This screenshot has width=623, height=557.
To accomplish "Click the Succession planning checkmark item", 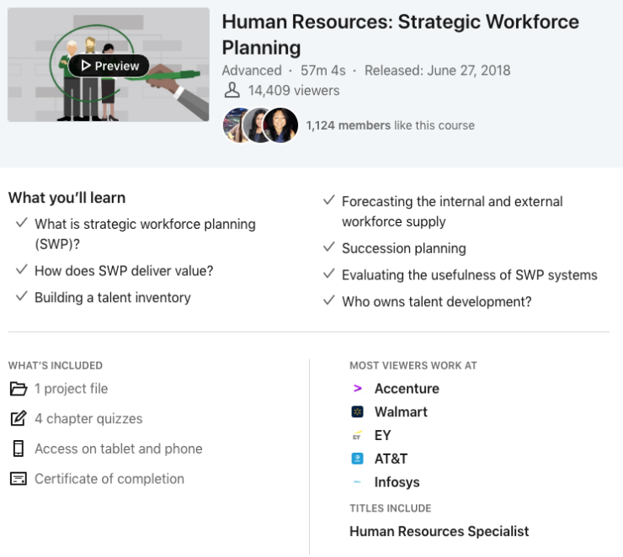I will tap(403, 248).
